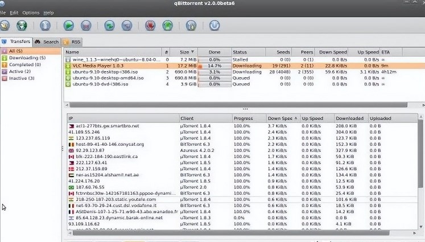Click the green up-arrow increase priority icon
Screen dimensions: 425x242
click(x=167, y=25)
